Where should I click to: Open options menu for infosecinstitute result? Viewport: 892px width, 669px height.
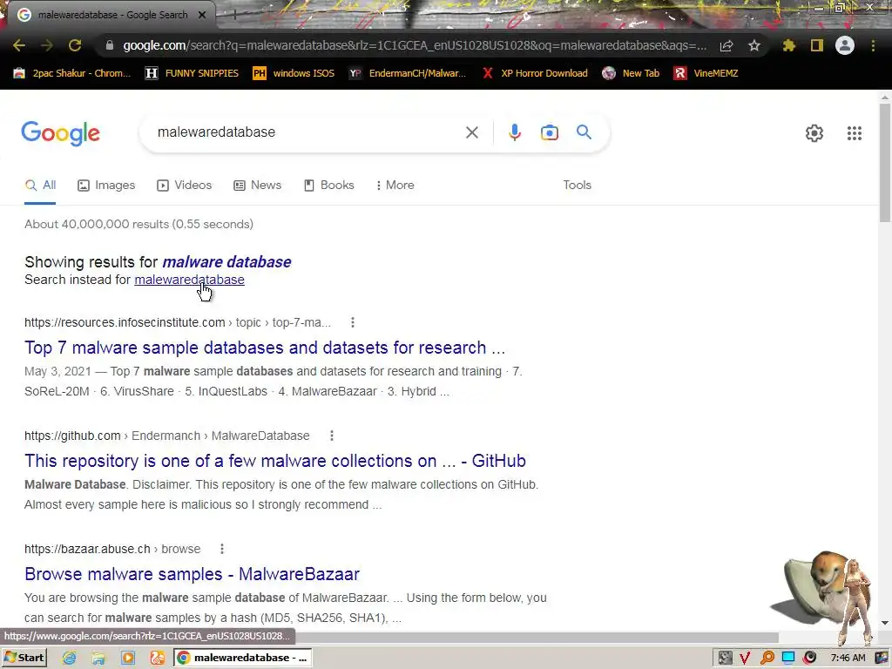[x=353, y=322]
